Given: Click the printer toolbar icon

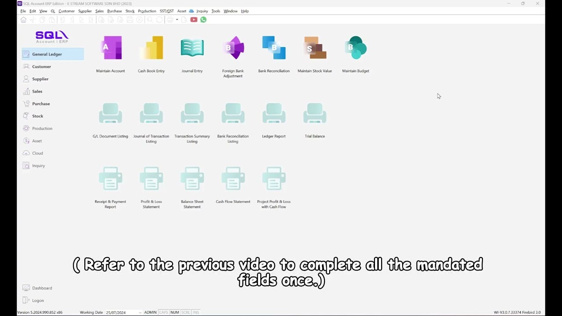Looking at the screenshot, I should pos(170,20).
